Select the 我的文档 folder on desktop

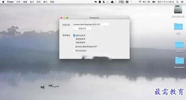tap(179, 45)
